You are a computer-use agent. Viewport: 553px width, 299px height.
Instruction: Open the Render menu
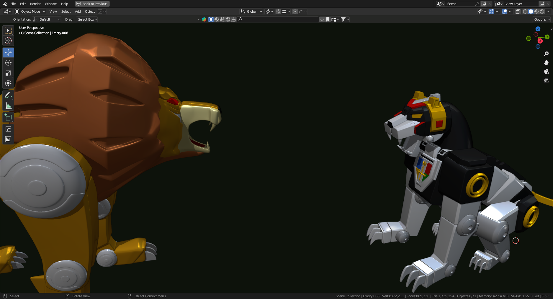35,4
